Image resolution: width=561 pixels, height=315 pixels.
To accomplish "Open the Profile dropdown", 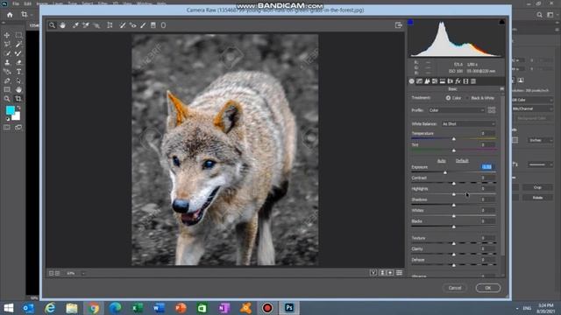I will pyautogui.click(x=457, y=110).
